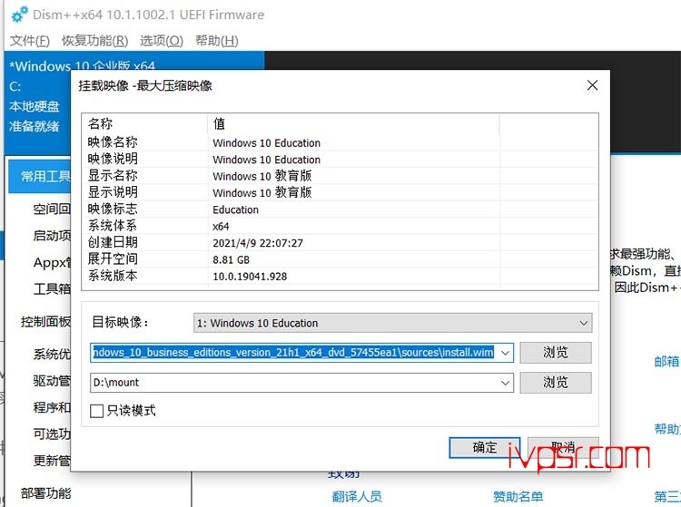Browse for the mount folder with 浏览
Viewport: 681px width, 507px height.
click(556, 382)
